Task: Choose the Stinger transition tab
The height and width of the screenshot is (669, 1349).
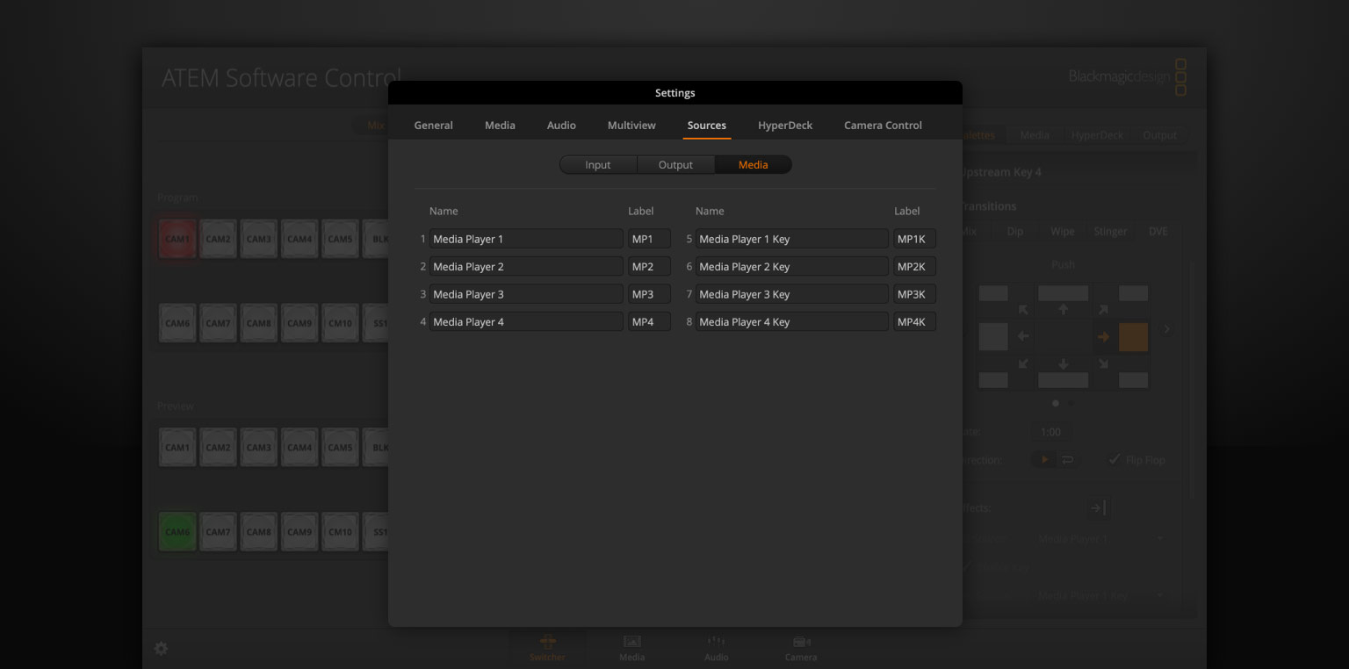Action: 1110,232
